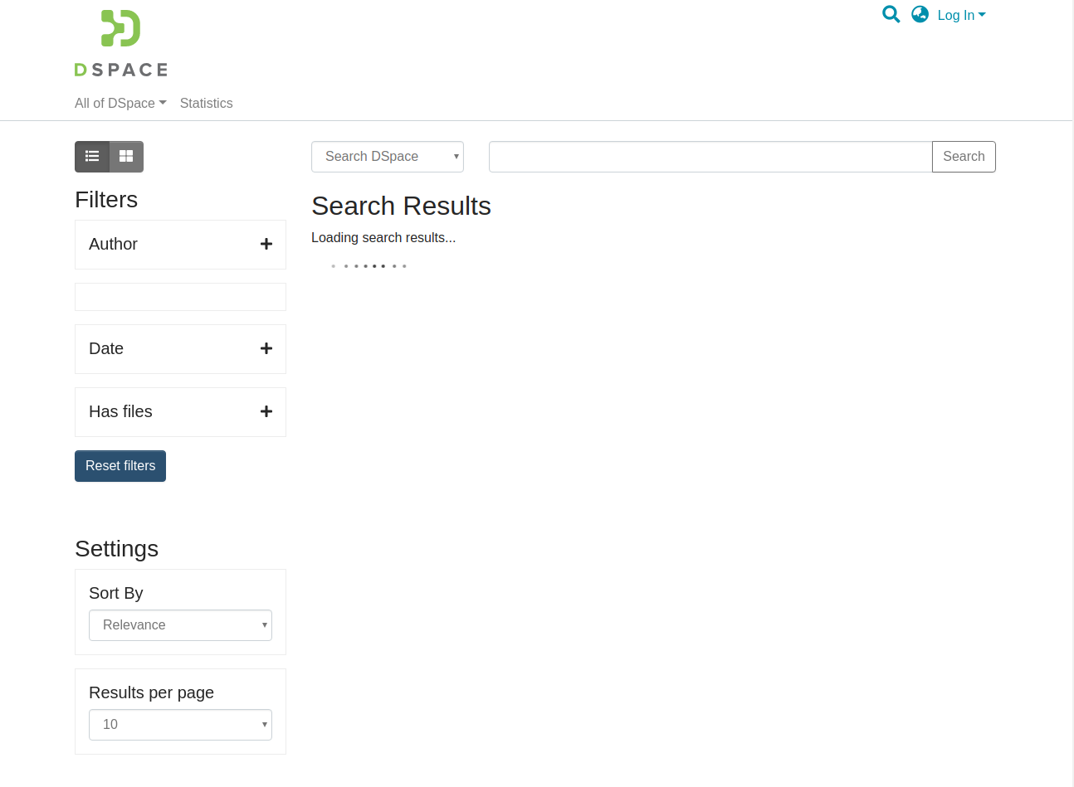Click the Author filter label
The width and height of the screenshot is (1074, 787).
(113, 244)
